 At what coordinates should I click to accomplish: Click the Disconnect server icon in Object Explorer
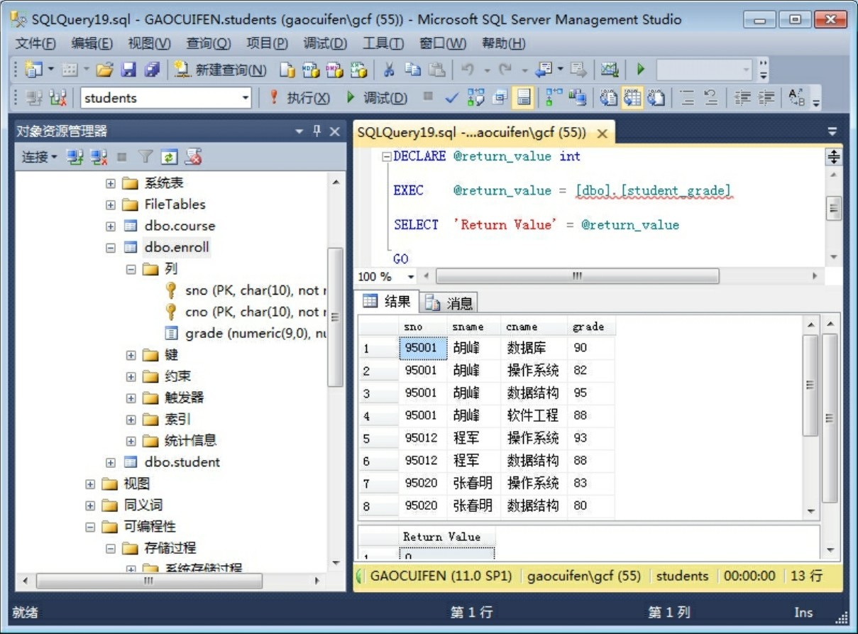[x=99, y=157]
